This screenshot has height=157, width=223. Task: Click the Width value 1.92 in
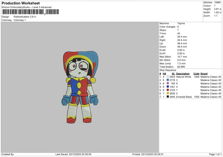tap(217, 13)
